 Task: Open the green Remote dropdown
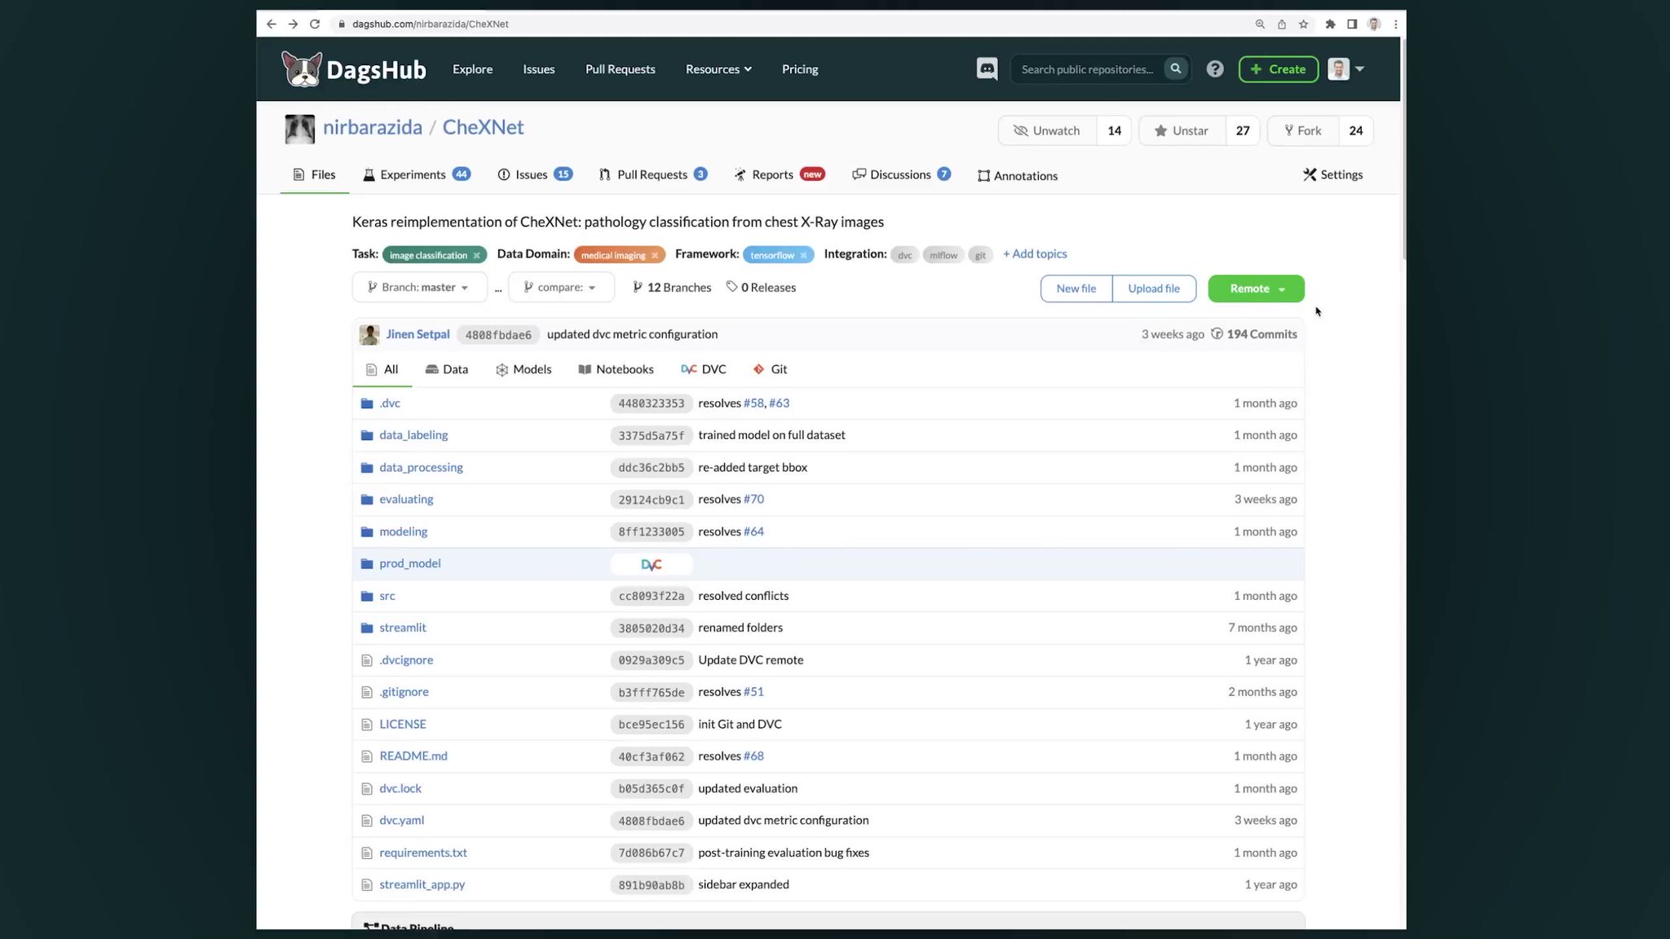click(x=1255, y=289)
